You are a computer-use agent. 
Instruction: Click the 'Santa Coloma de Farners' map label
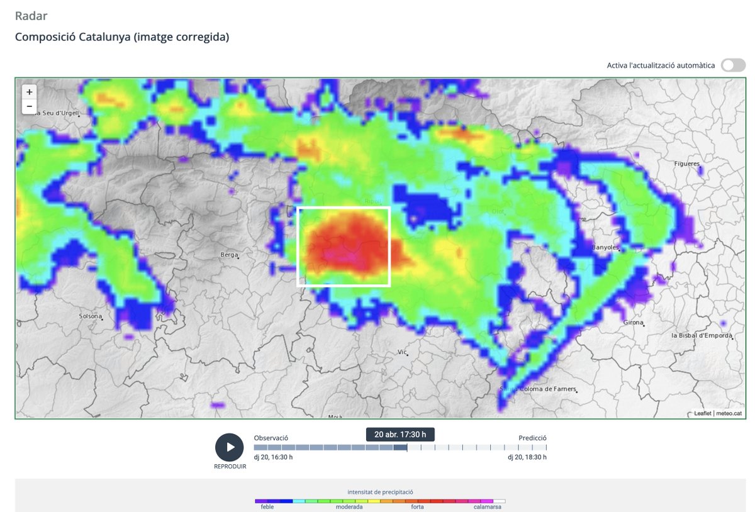point(538,389)
